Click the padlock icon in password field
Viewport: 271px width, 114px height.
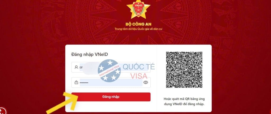(76, 83)
